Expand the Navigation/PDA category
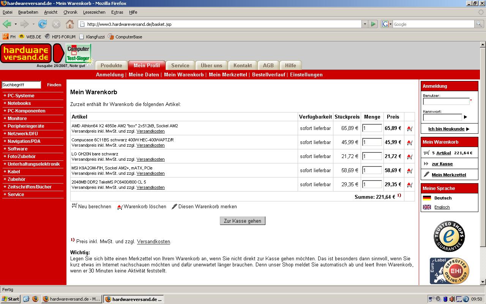The width and height of the screenshot is (486, 304). click(24, 141)
